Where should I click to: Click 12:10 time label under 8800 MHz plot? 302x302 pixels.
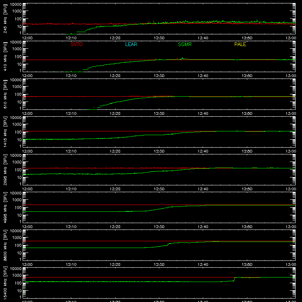pos(71,265)
